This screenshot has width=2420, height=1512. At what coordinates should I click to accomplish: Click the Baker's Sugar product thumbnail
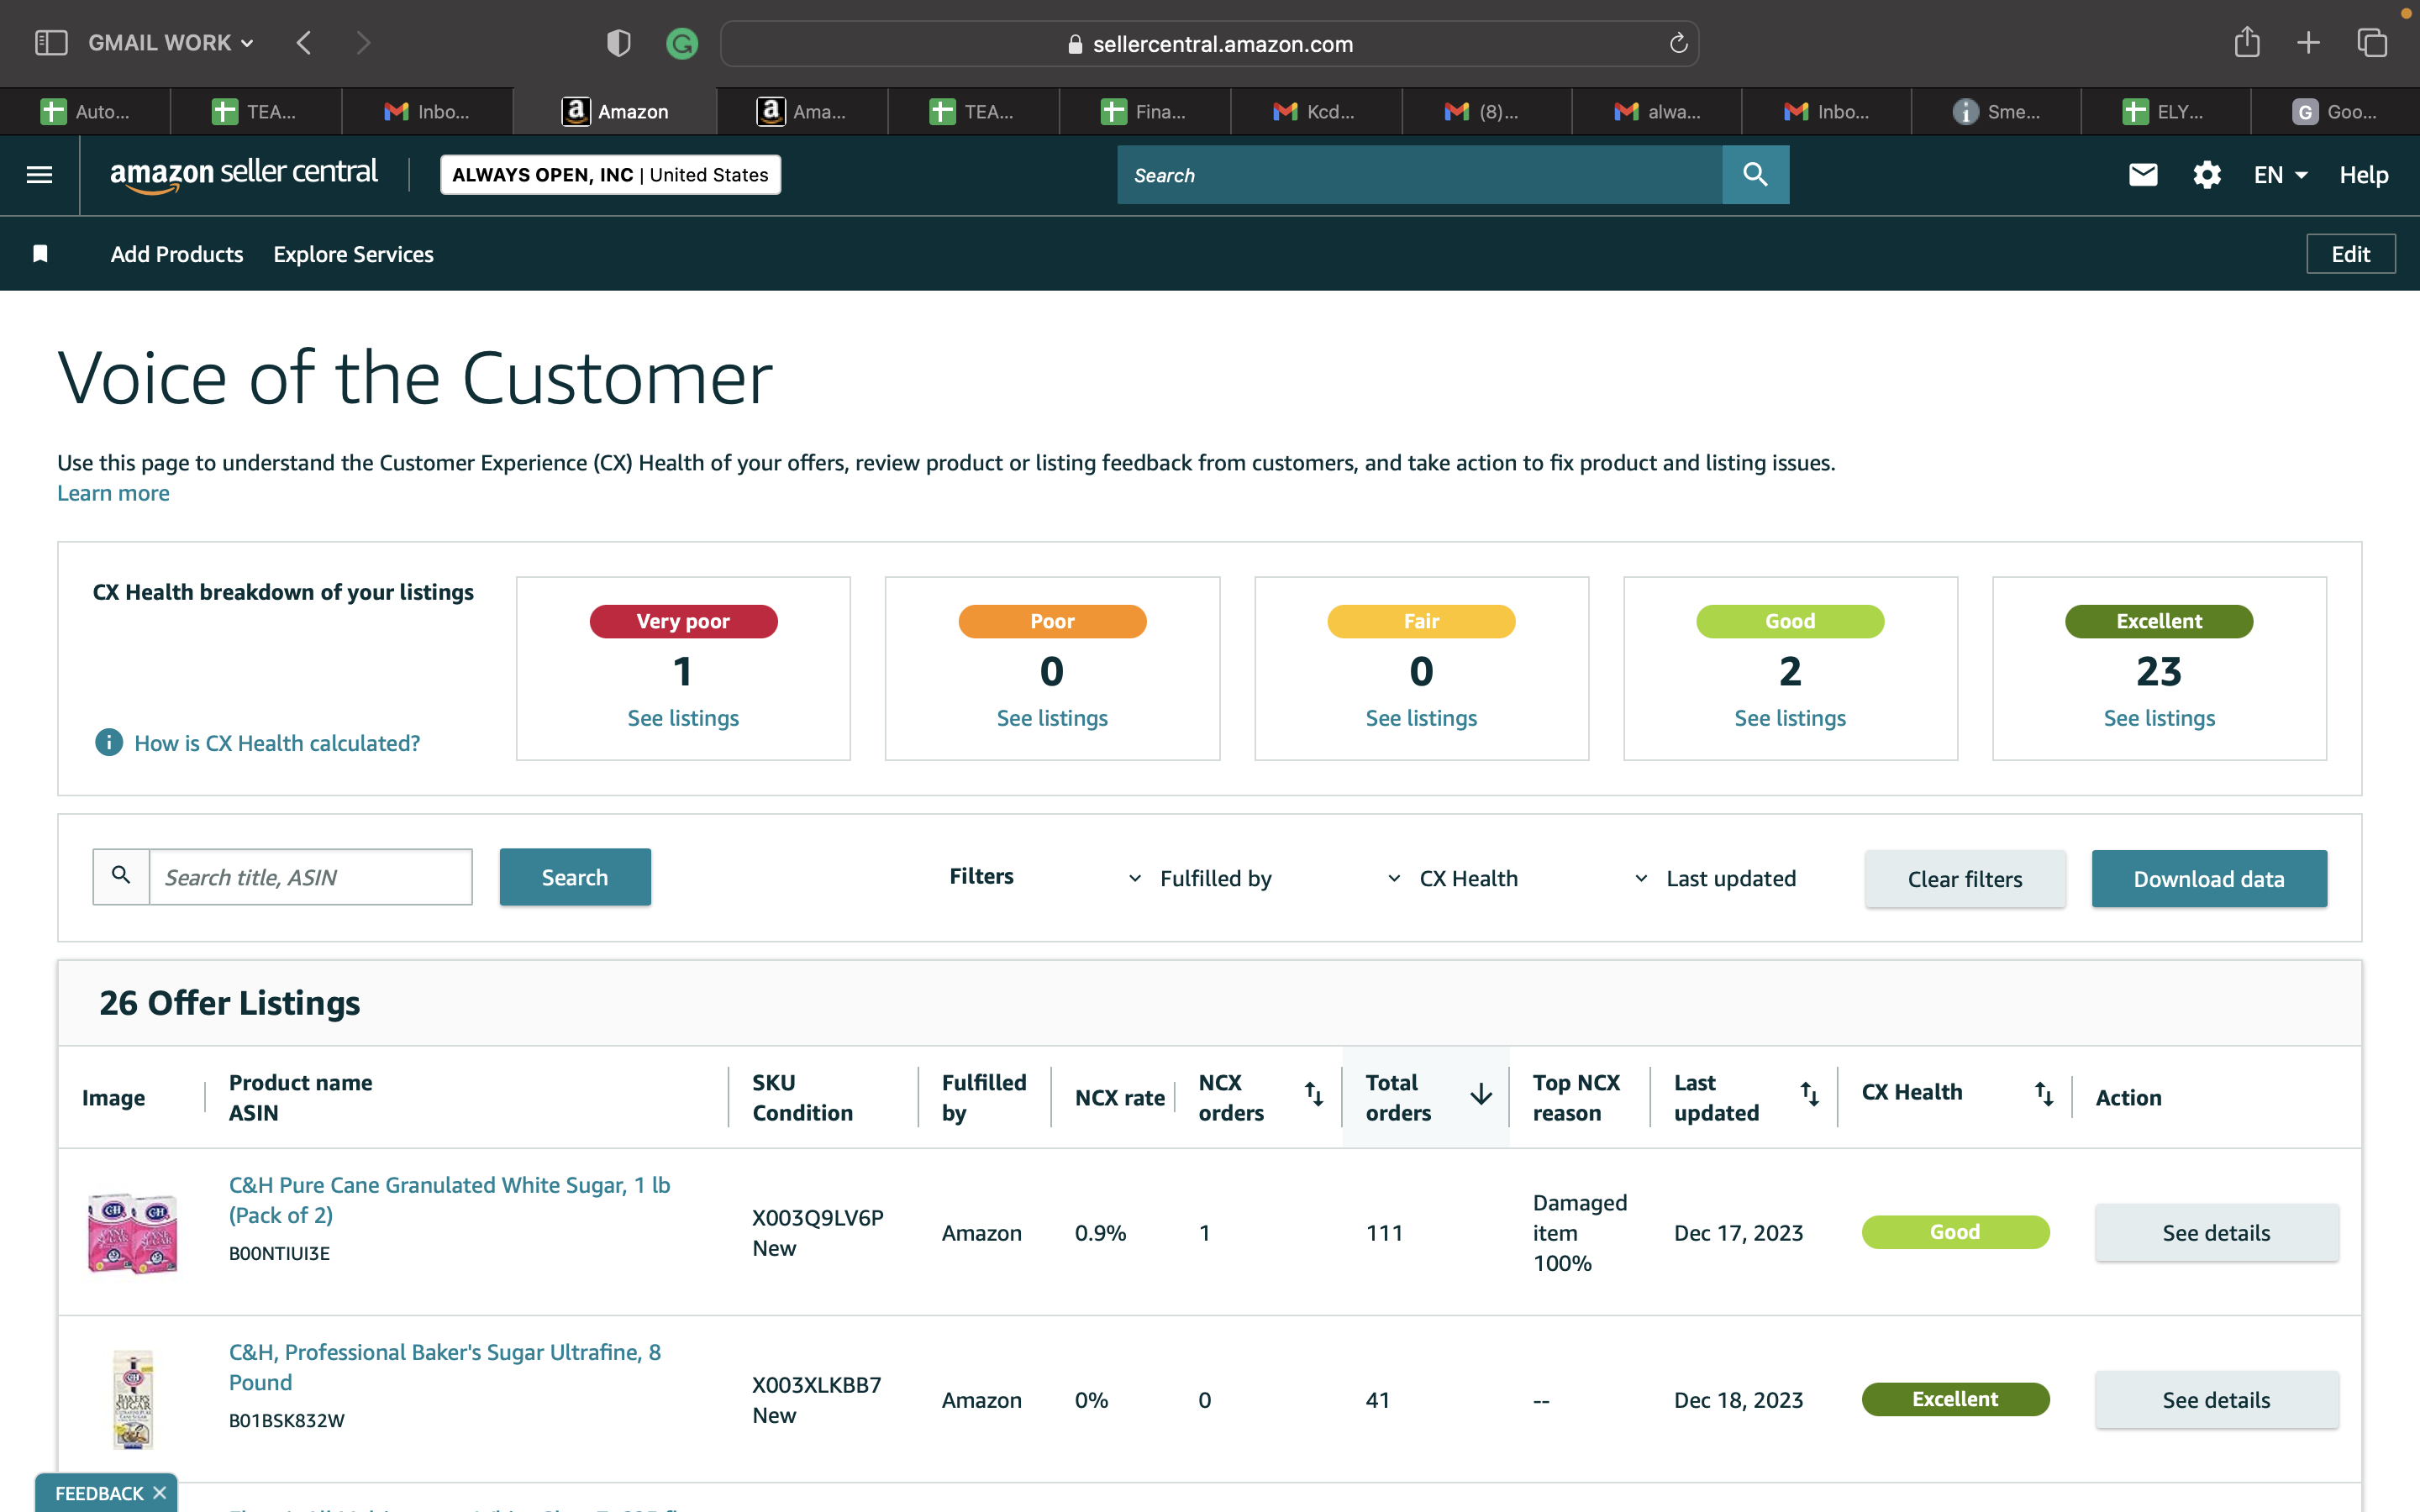pos(133,1399)
